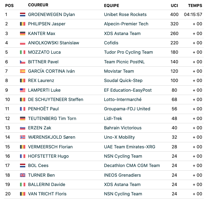Click the UCI points column header
207x199 pixels.
tap(174, 6)
